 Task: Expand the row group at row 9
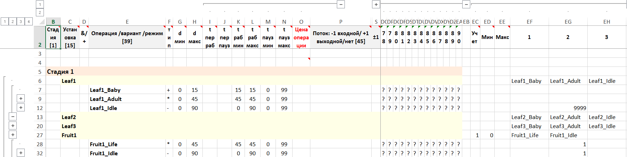[x=21, y=99]
